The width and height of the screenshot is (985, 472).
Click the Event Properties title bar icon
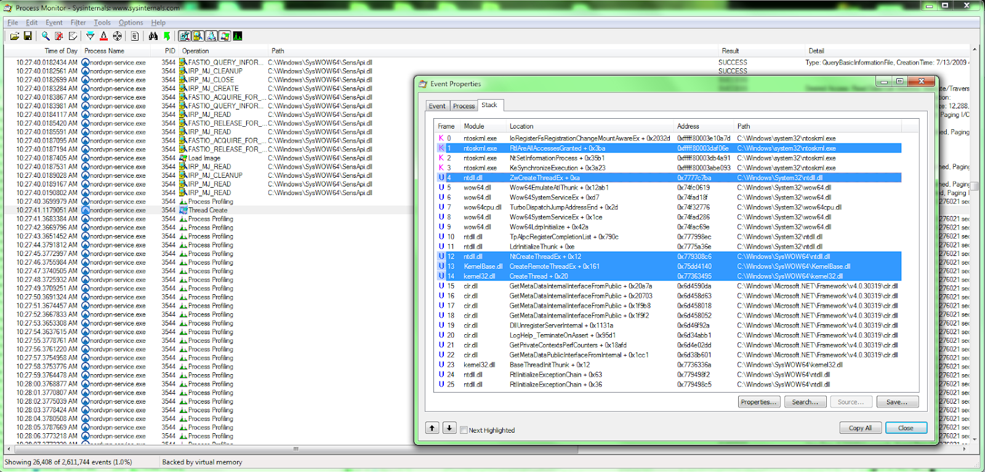(423, 84)
